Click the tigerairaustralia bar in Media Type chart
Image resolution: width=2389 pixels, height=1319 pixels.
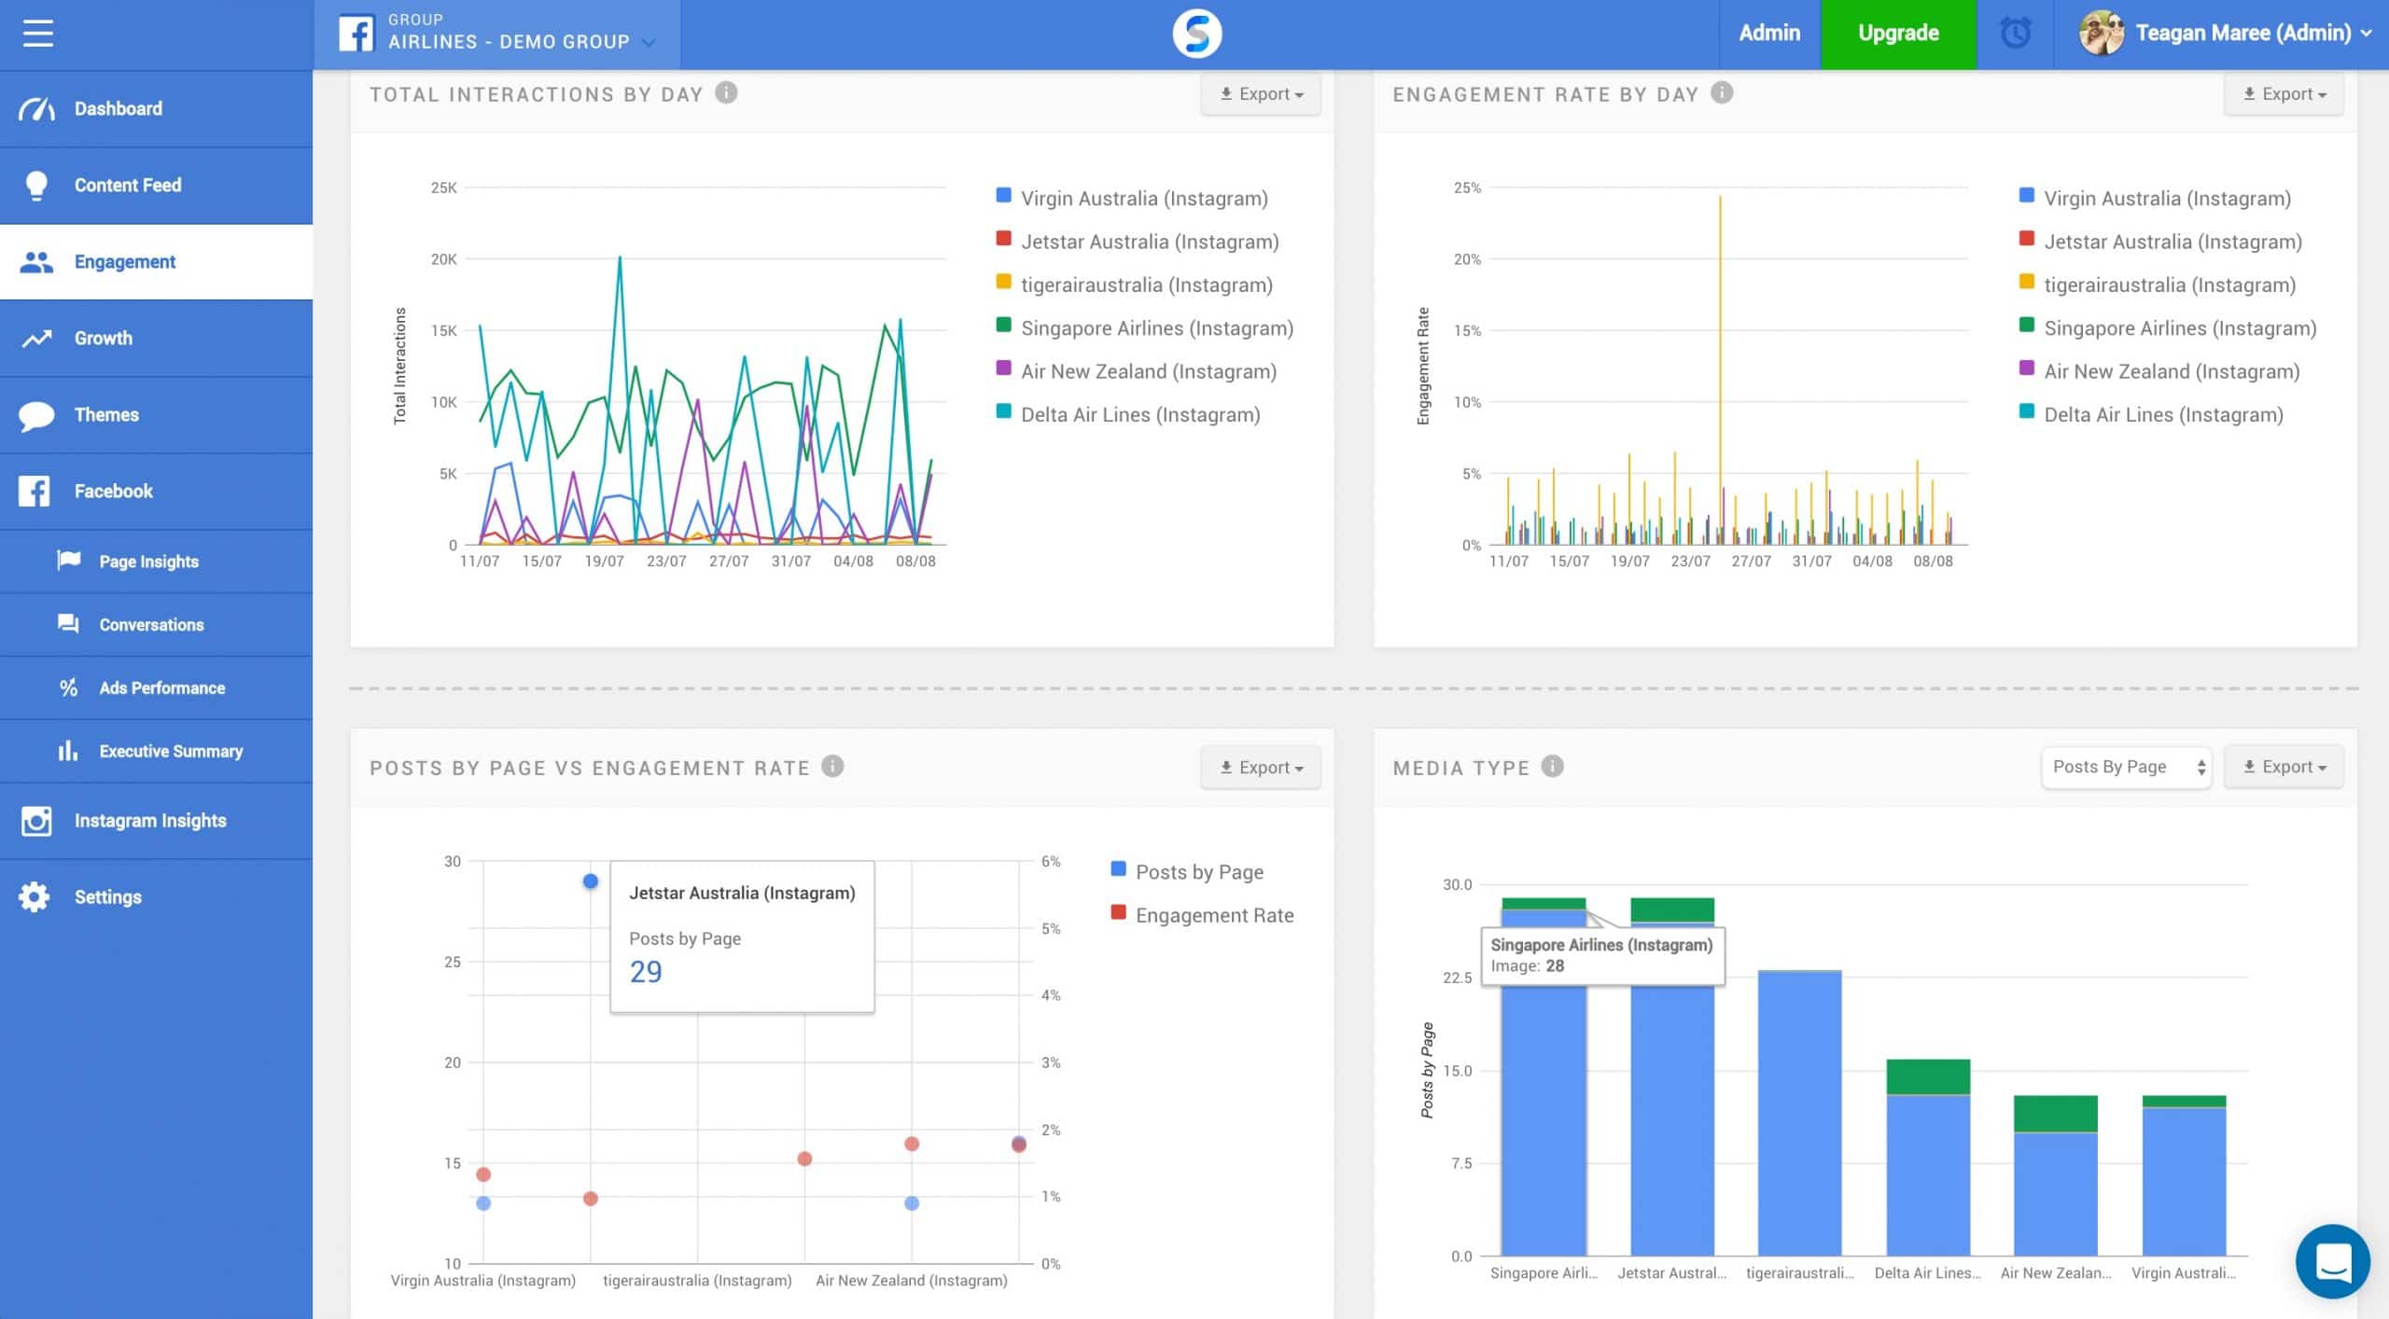click(1800, 1114)
